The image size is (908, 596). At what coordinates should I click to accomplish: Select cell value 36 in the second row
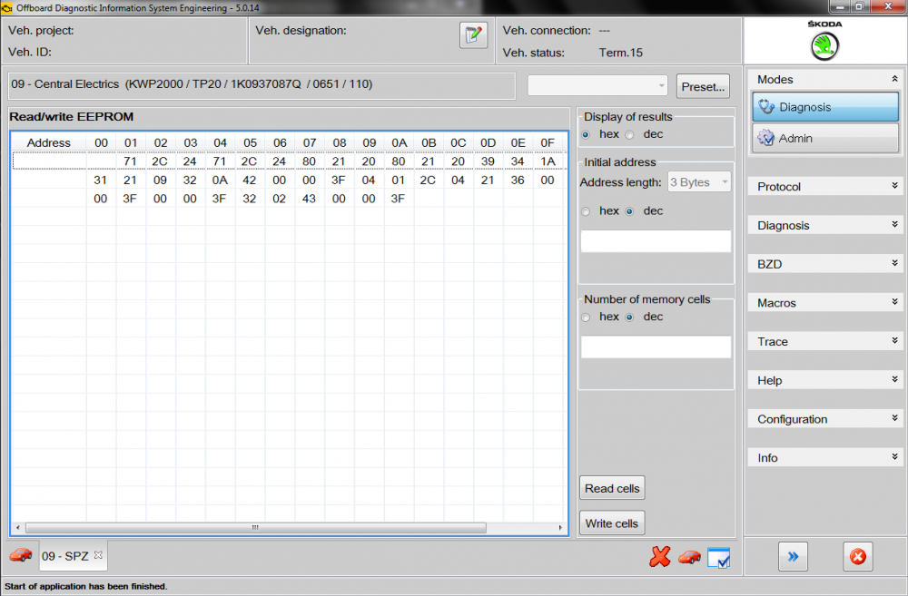[x=518, y=180]
